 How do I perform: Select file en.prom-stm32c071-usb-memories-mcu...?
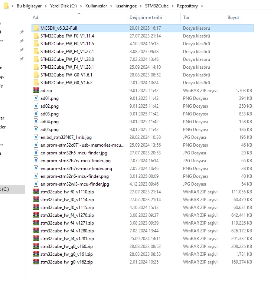[82, 145]
